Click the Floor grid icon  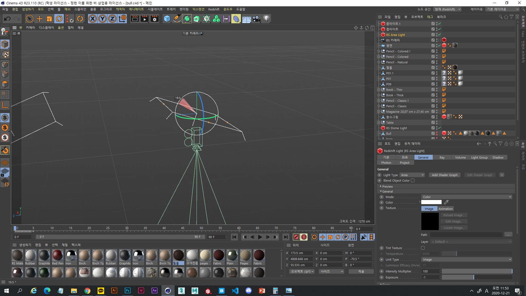pos(246,19)
